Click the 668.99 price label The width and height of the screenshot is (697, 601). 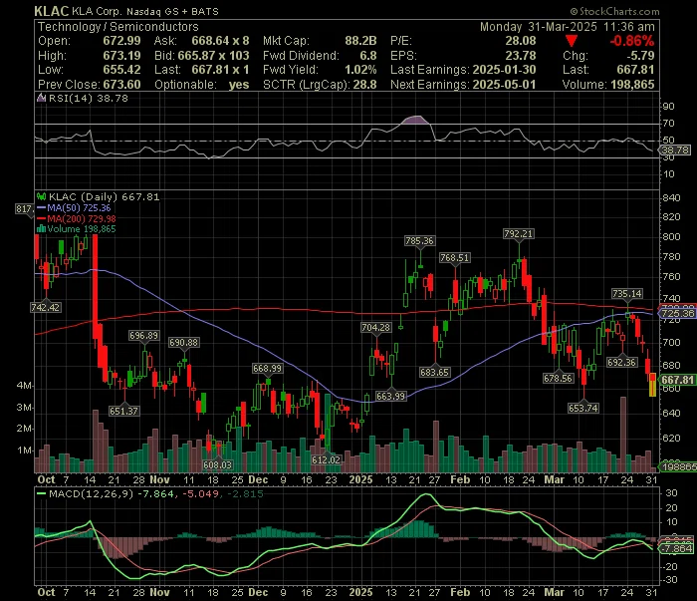coord(267,369)
